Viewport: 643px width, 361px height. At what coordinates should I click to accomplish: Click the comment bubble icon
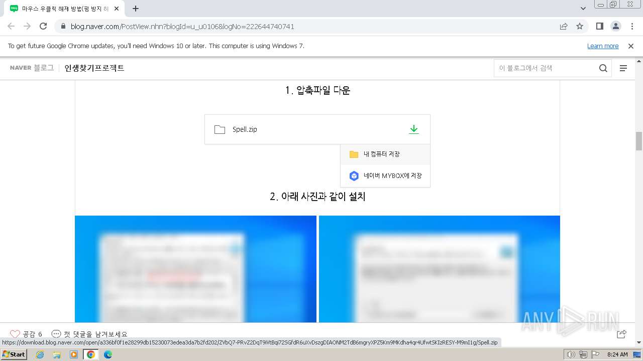pyautogui.click(x=56, y=334)
